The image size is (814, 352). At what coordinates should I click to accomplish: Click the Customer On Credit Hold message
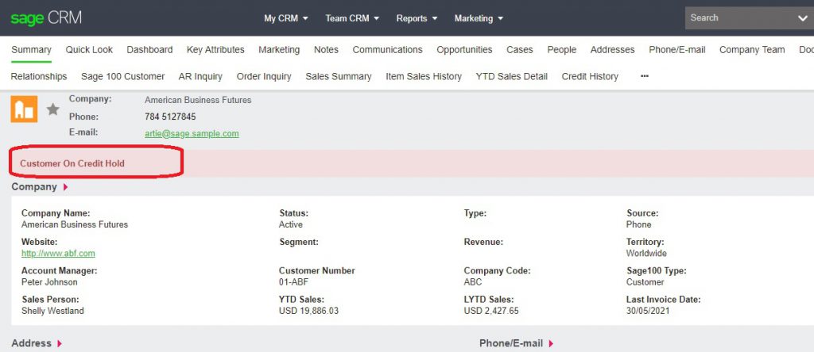coord(72,163)
